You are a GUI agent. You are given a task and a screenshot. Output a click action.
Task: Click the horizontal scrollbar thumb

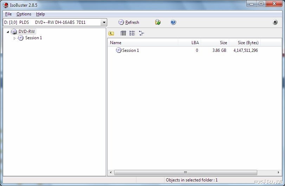click(186, 172)
